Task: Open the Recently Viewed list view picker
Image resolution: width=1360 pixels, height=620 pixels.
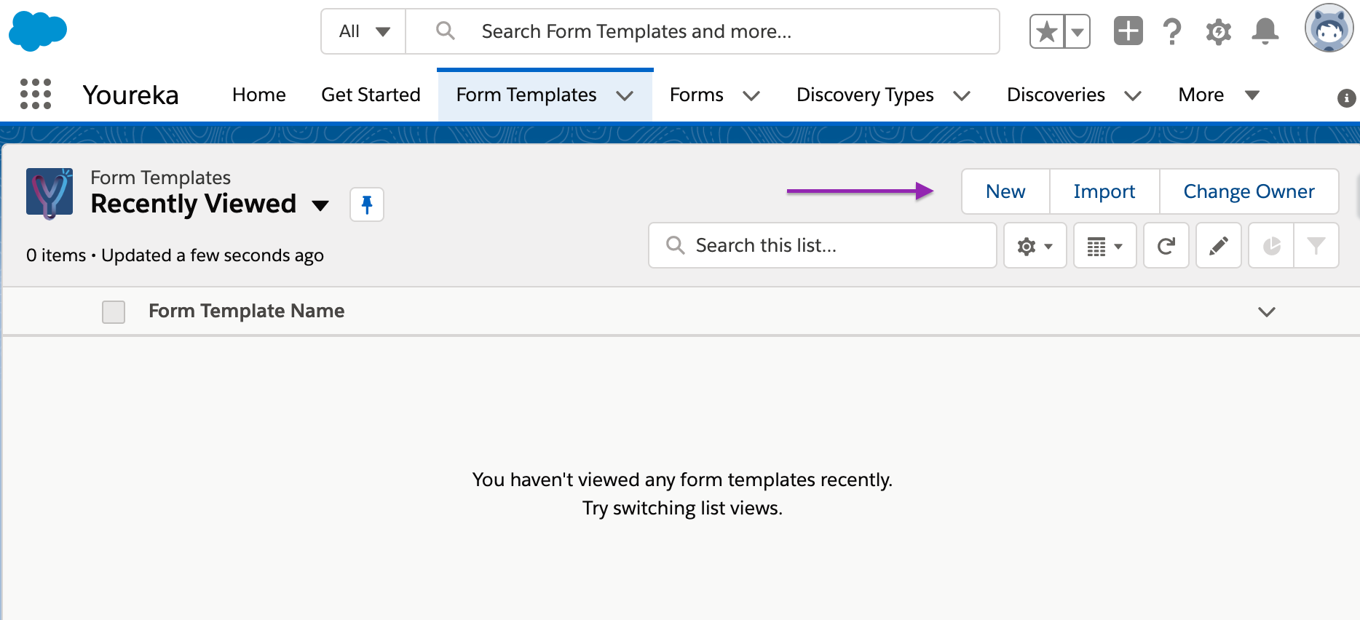Action: (x=320, y=205)
